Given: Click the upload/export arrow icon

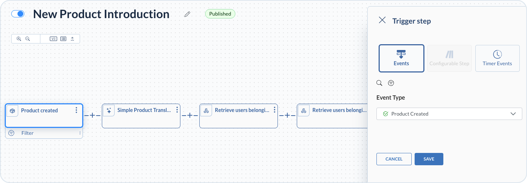Looking at the screenshot, I should (72, 39).
